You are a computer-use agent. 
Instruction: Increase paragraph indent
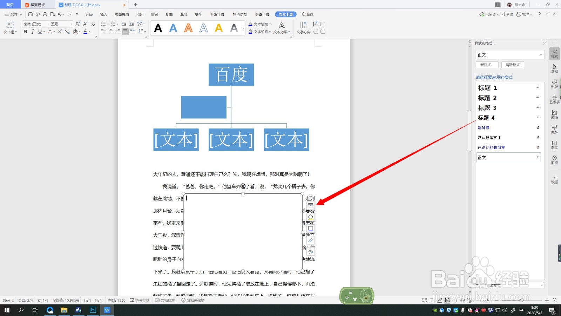click(x=131, y=24)
